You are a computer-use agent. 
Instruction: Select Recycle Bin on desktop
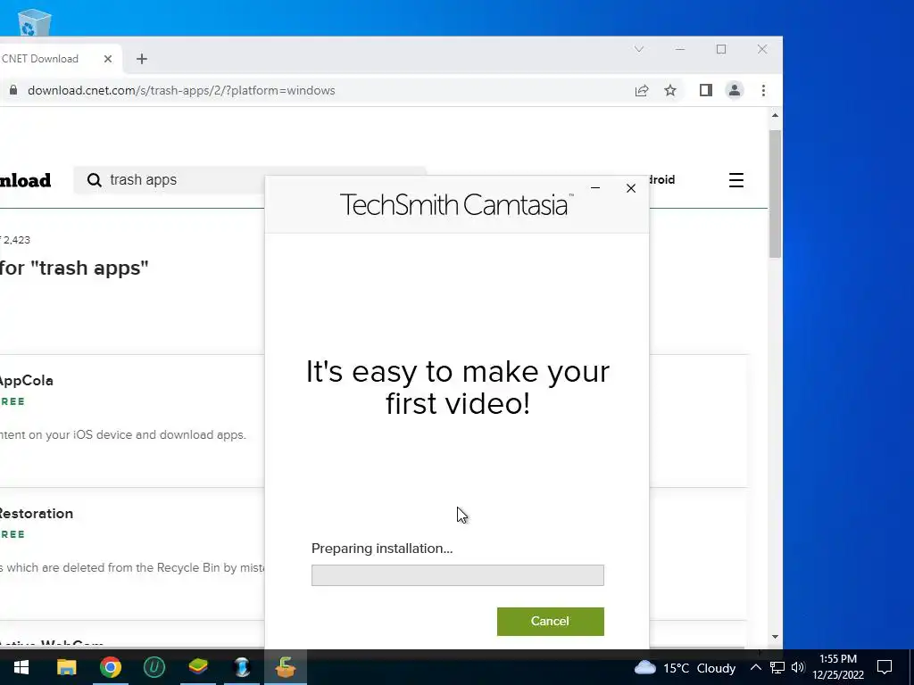tap(35, 22)
